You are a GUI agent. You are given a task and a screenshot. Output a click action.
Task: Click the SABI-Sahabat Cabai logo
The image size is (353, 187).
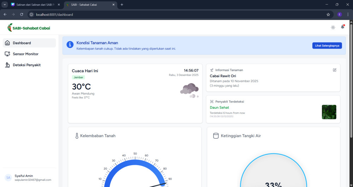[29, 28]
